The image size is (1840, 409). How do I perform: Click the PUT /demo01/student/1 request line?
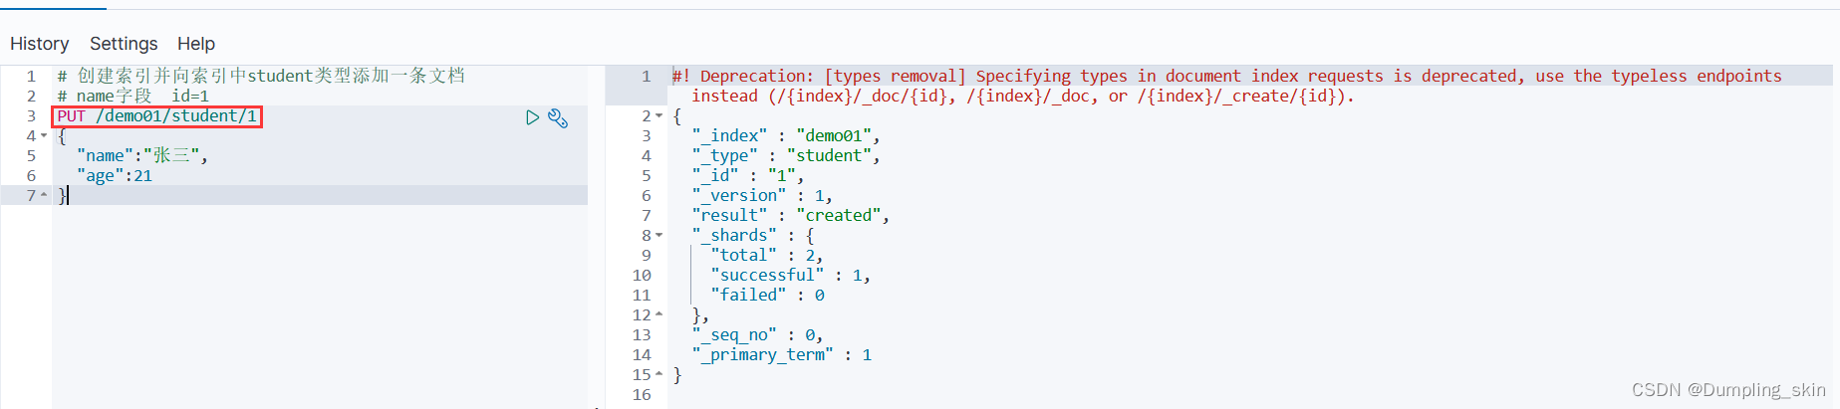coord(157,116)
